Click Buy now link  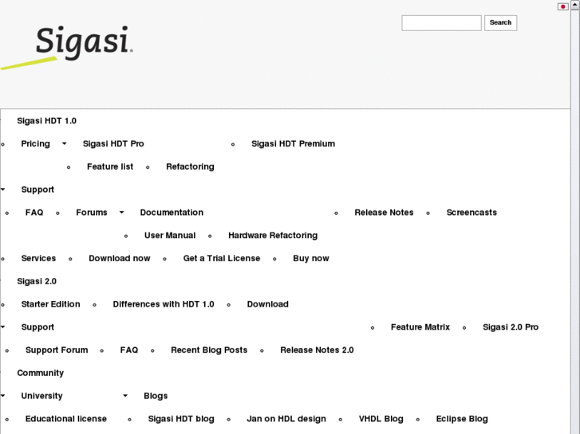(x=311, y=258)
